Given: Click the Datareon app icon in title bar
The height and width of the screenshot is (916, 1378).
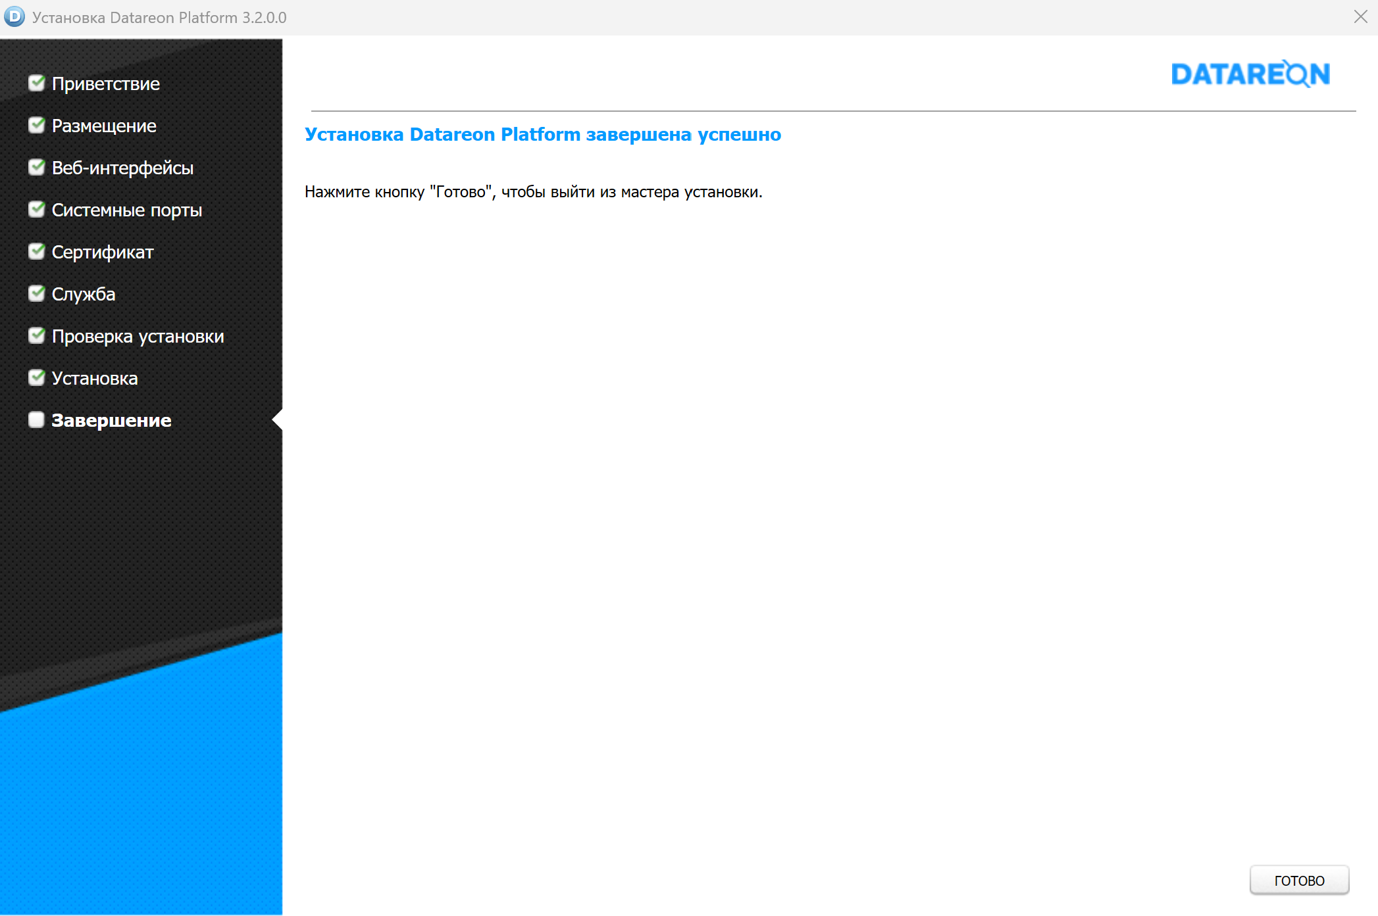Looking at the screenshot, I should [x=14, y=16].
